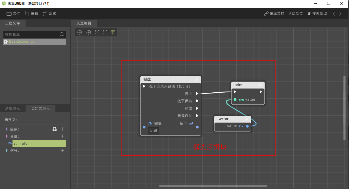Screen dimensions: 349x189
Task: Click the 信号: label
Action: point(15,150)
